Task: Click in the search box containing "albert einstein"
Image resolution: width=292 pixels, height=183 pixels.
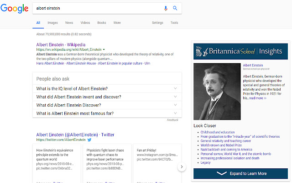Action: [99, 8]
